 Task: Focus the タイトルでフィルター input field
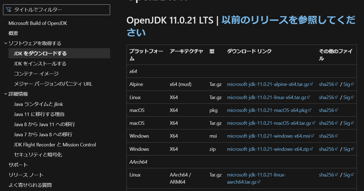coord(56,10)
